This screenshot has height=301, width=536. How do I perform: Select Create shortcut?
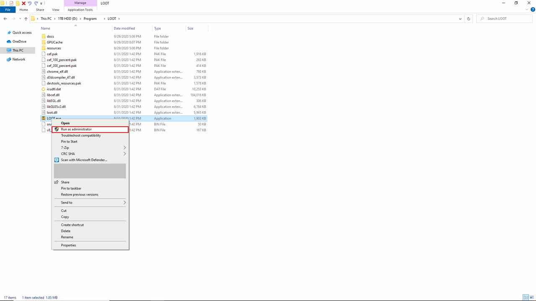[x=72, y=225]
